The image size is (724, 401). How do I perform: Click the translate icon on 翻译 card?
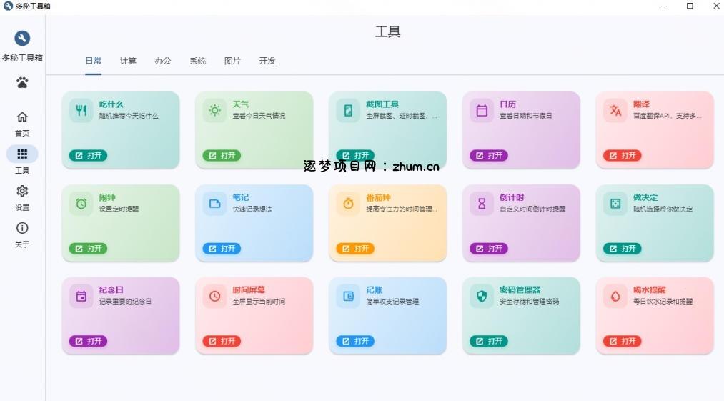(x=615, y=110)
